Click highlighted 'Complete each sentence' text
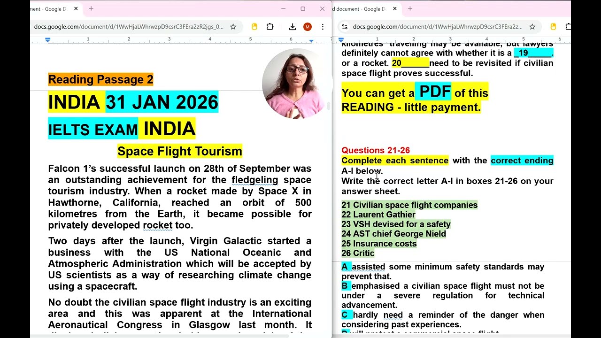Screen dimensions: 601x338 pyautogui.click(x=395, y=161)
